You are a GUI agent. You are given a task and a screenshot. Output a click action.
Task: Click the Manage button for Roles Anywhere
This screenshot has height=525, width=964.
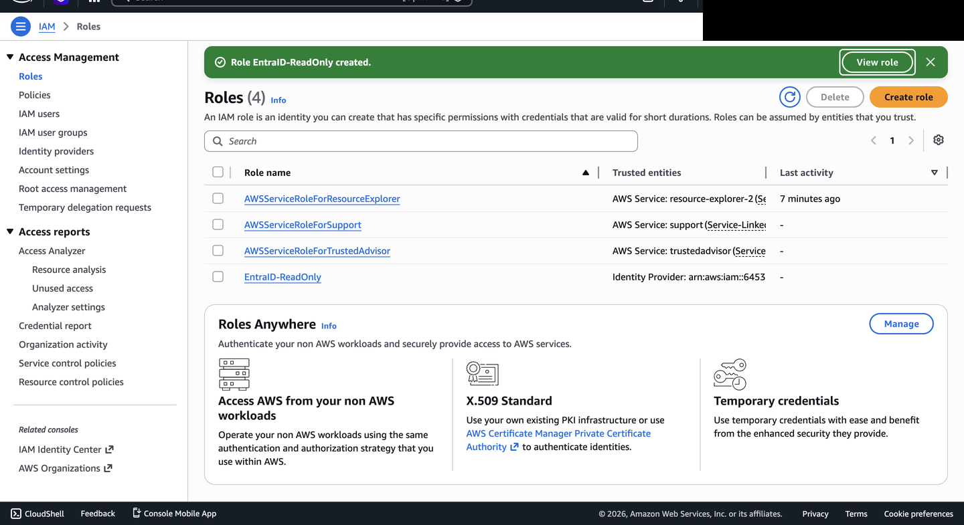point(901,324)
